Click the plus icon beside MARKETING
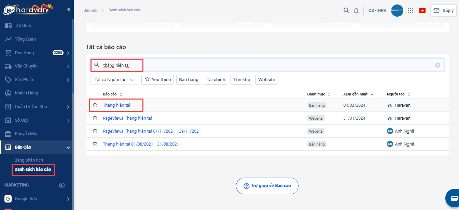 (62, 185)
